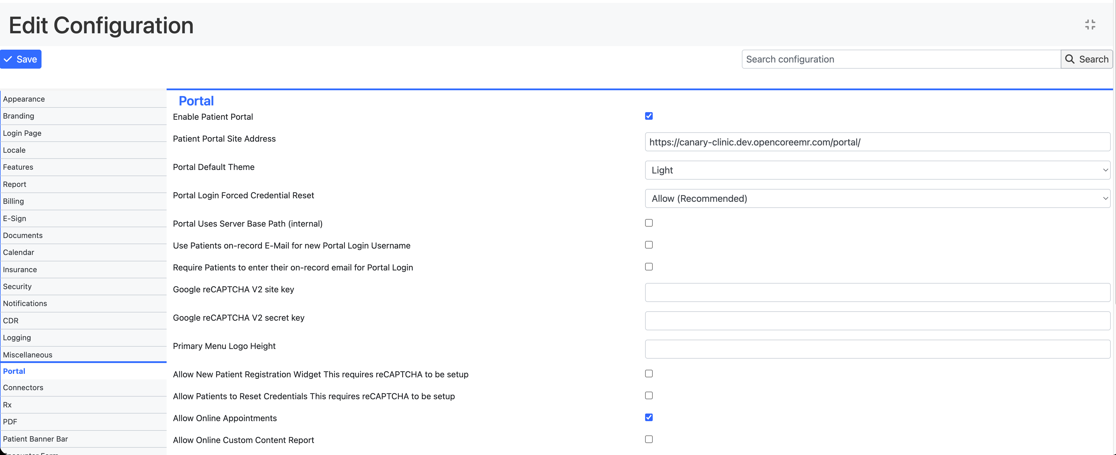Enable Allow Patients to Reset Credentials
The width and height of the screenshot is (1116, 455).
[649, 395]
